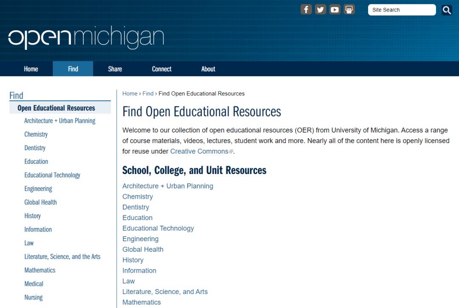Open Engineering in the sidebar
459x308 pixels.
tap(38, 189)
